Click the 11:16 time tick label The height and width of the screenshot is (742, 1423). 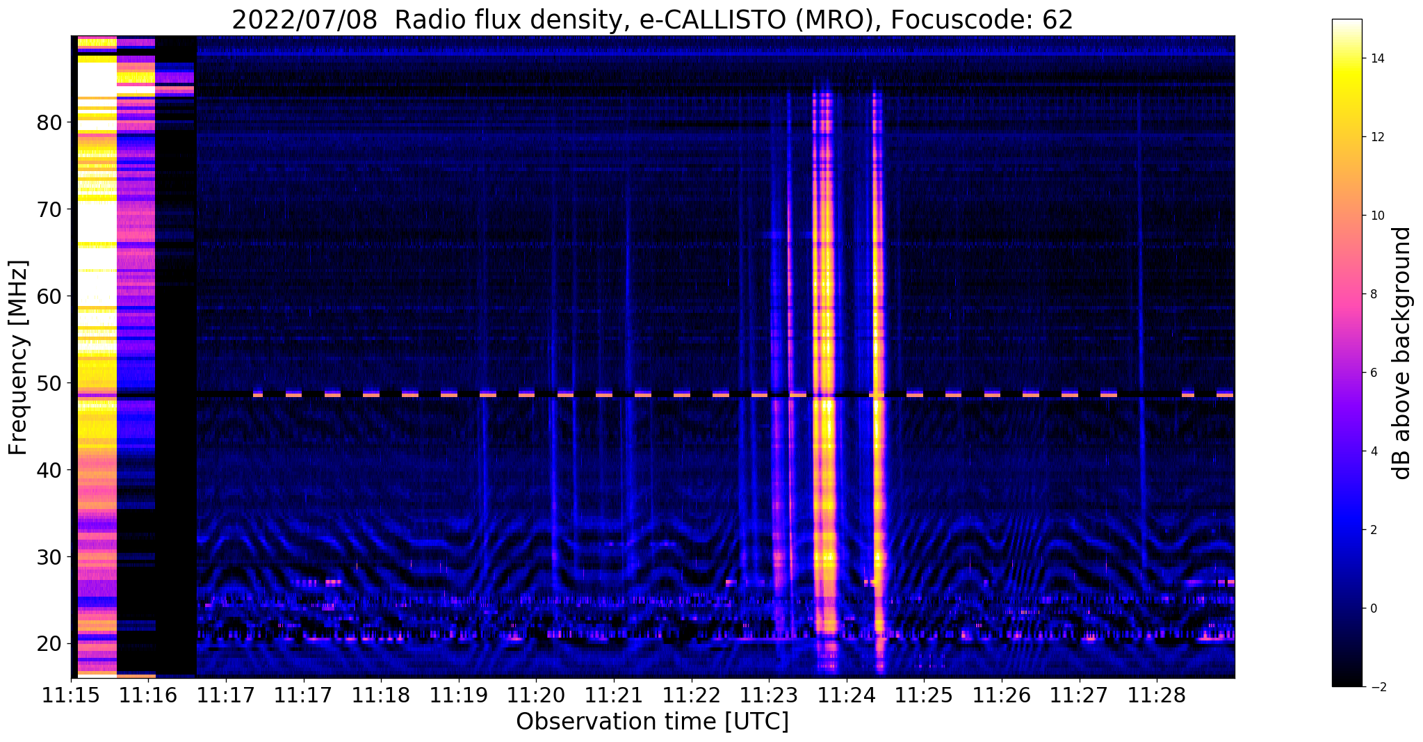149,695
